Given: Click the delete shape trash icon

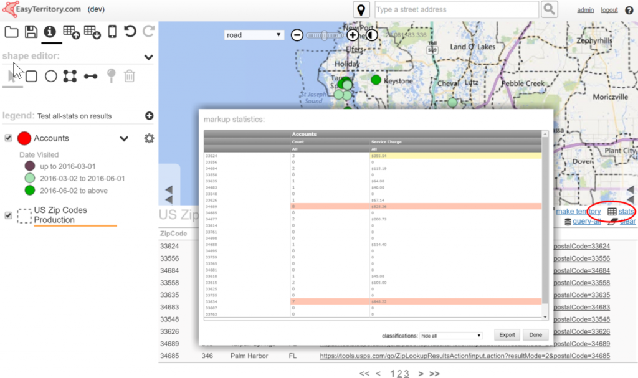Looking at the screenshot, I should coord(129,76).
